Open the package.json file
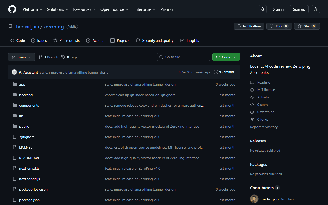This screenshot has height=205, width=328. coord(29,200)
